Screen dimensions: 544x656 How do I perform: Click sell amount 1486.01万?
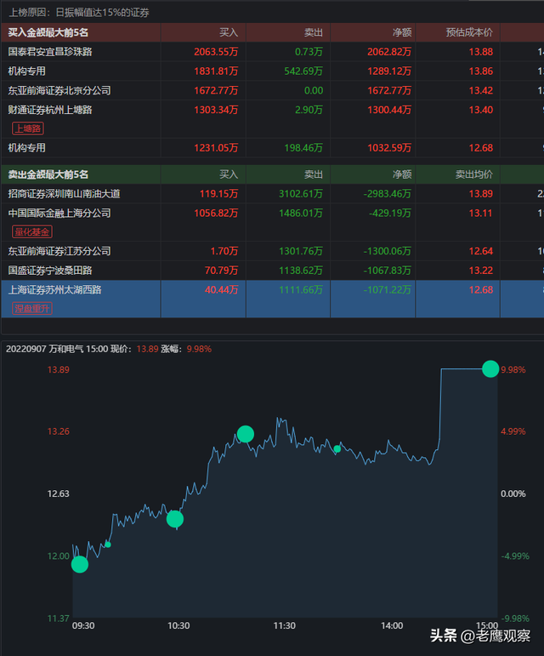(x=301, y=214)
